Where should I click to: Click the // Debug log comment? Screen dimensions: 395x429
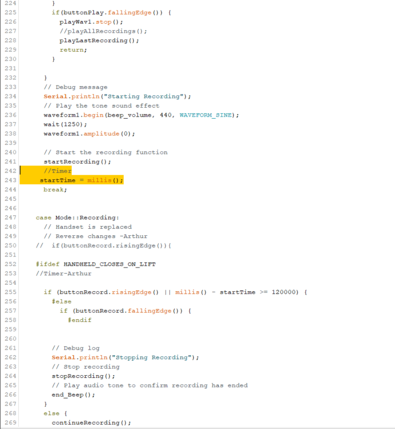pyautogui.click(x=76, y=348)
